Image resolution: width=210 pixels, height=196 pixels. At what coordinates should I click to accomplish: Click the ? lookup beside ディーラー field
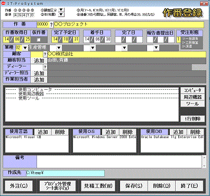click(45, 67)
